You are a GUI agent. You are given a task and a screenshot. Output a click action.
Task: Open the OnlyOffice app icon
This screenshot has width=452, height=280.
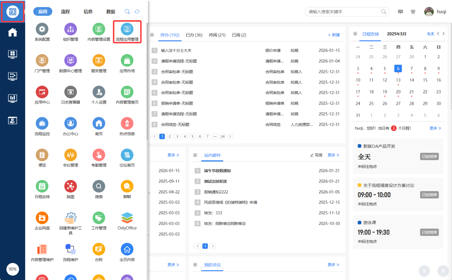pos(127,218)
